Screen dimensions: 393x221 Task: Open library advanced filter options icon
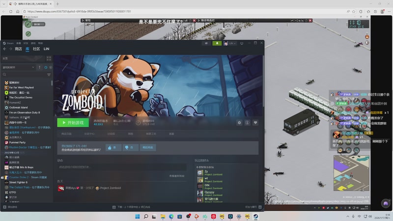pyautogui.click(x=49, y=75)
